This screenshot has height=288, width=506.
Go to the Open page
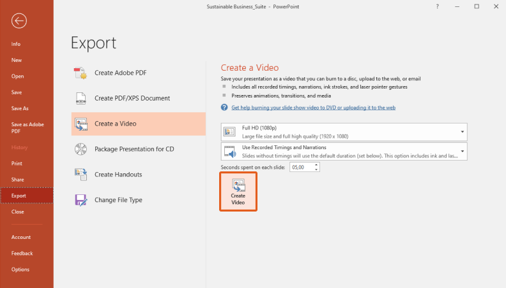27,76
